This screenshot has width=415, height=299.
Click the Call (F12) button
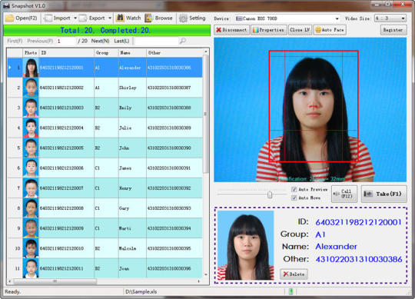point(344,194)
